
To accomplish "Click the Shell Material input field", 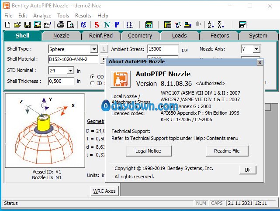I will (73, 59).
